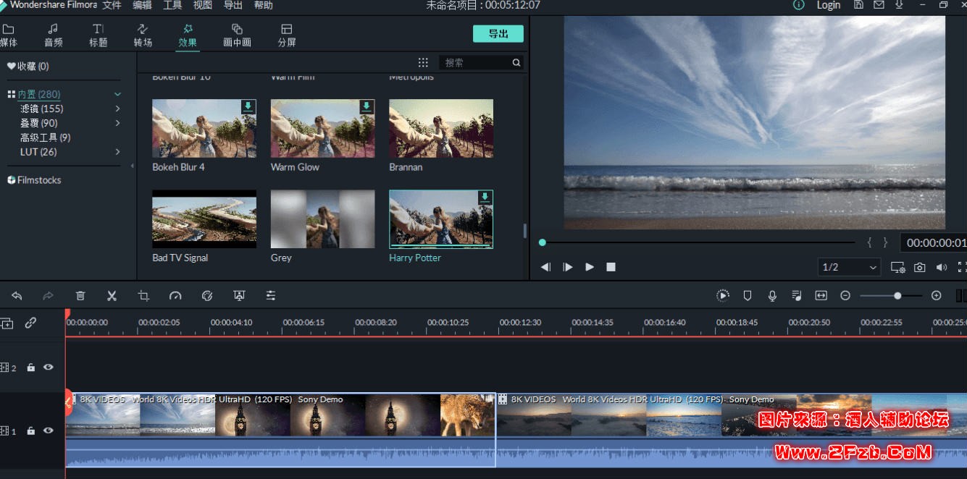The image size is (967, 479).
Task: Click the scissors split icon
Action: click(112, 295)
